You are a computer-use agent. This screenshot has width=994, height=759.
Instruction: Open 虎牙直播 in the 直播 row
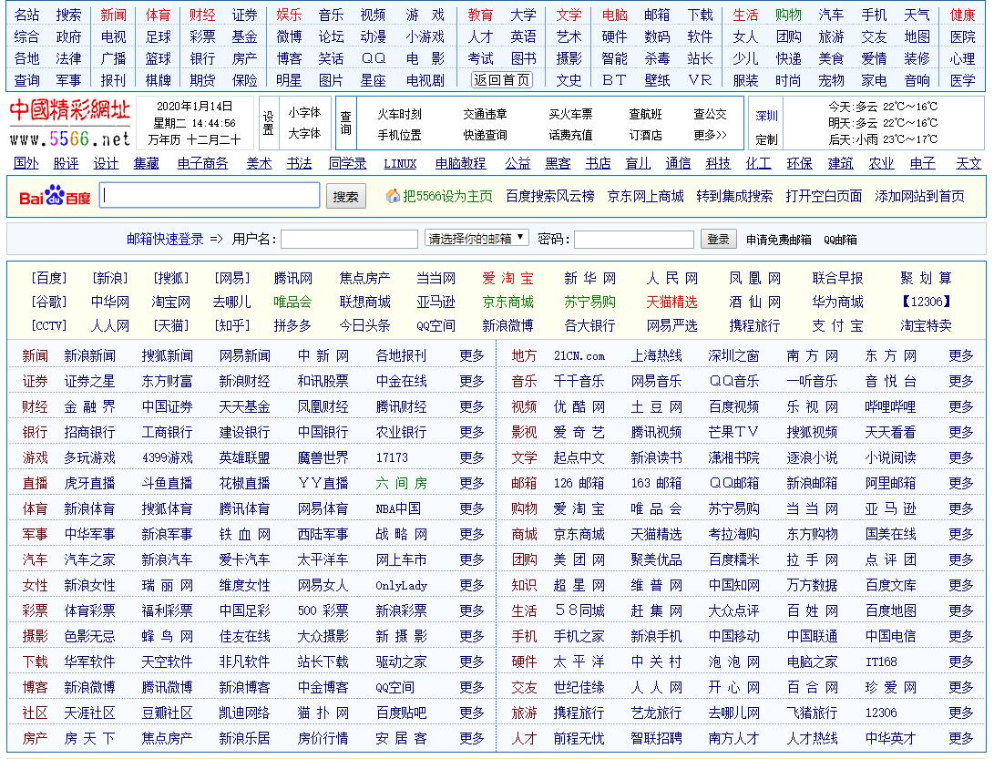(x=89, y=483)
